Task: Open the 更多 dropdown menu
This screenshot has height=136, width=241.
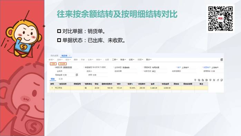Action: click(149, 60)
